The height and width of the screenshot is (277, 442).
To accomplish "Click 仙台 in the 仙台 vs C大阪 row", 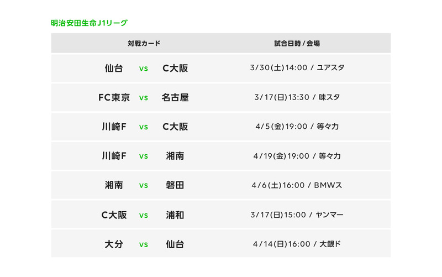I will 114,69.
